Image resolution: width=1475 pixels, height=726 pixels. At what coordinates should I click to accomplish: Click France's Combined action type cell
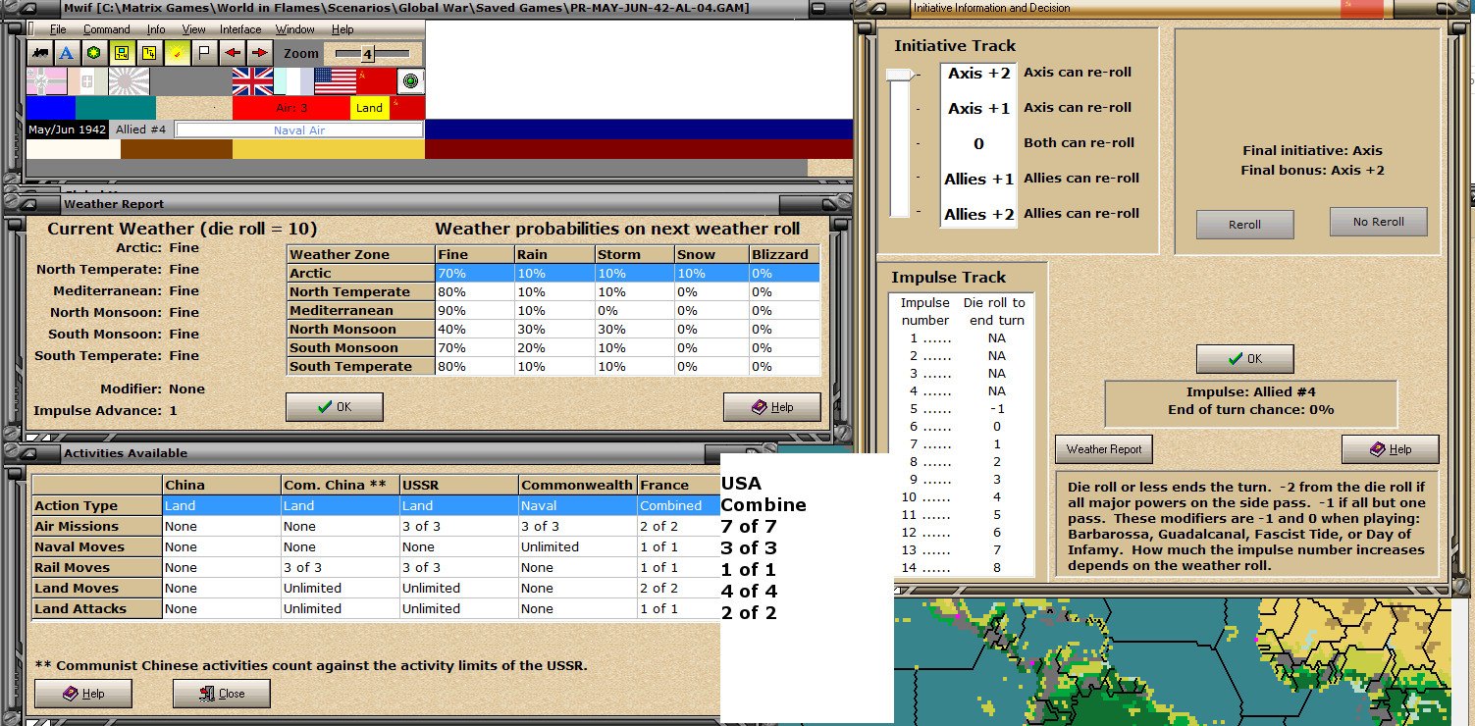point(679,505)
